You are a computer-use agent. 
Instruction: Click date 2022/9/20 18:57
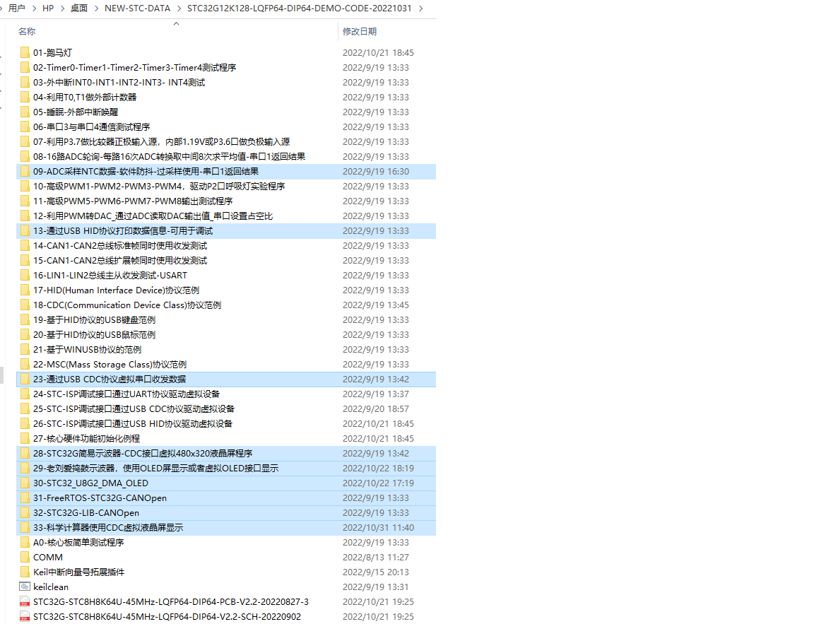(375, 408)
